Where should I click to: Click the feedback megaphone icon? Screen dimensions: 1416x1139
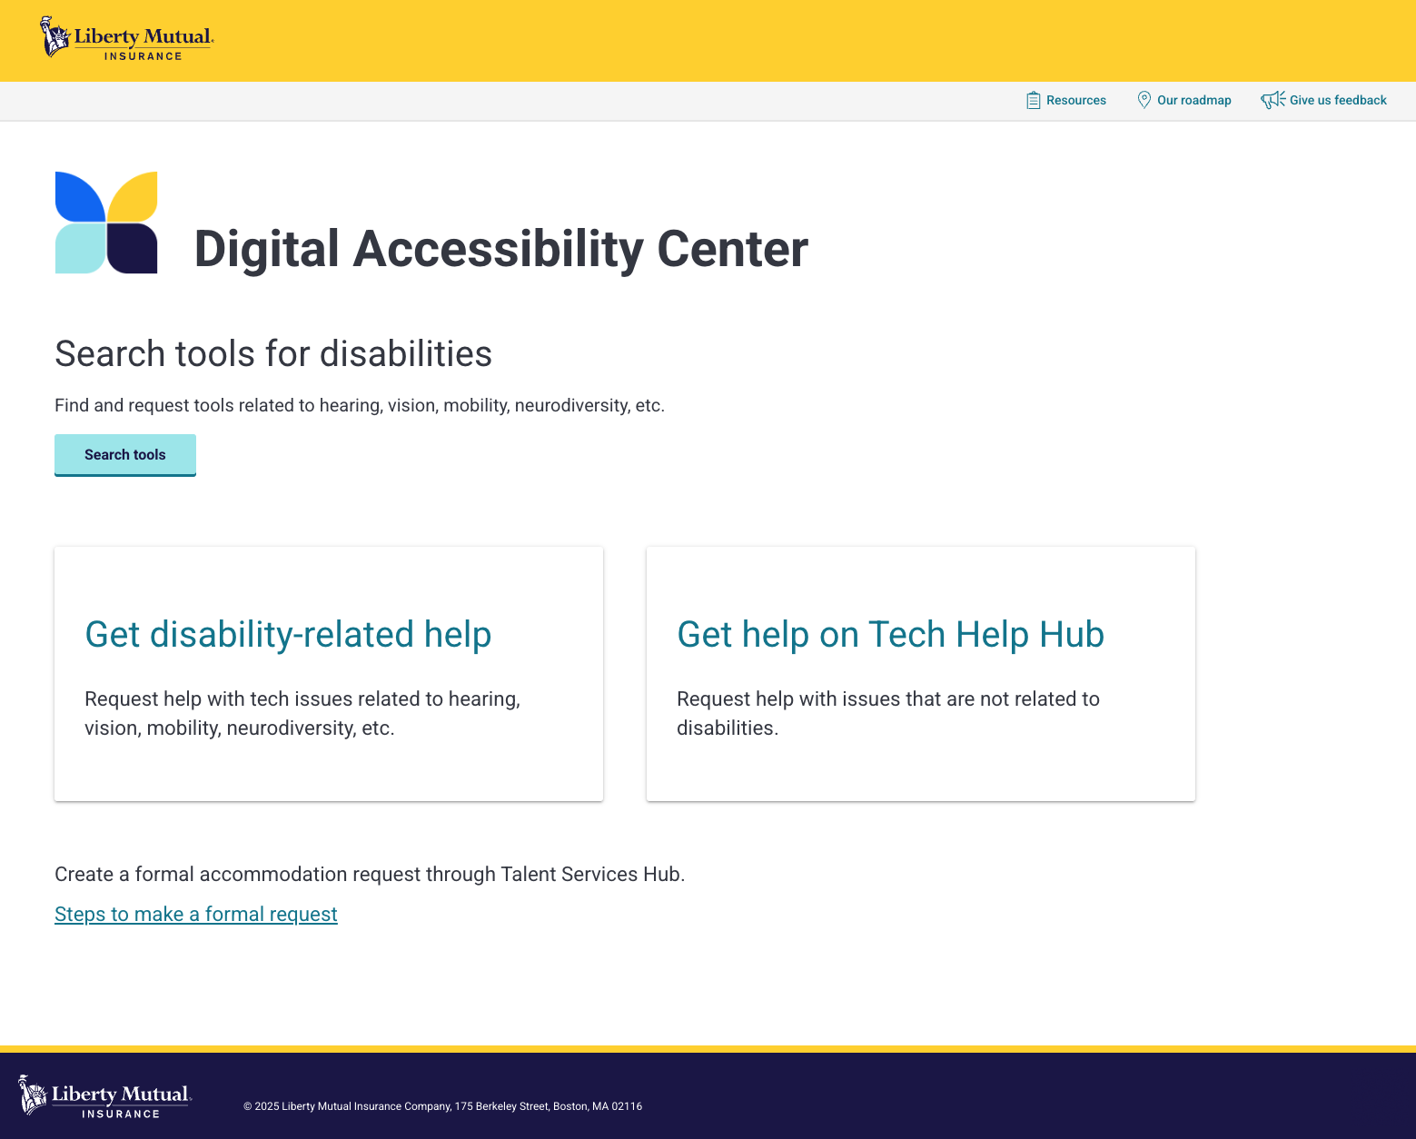tap(1272, 100)
